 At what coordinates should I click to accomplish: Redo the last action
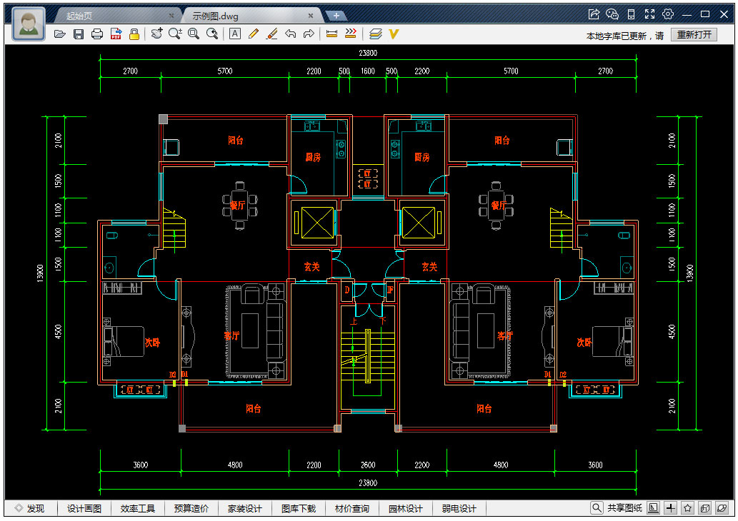click(309, 34)
